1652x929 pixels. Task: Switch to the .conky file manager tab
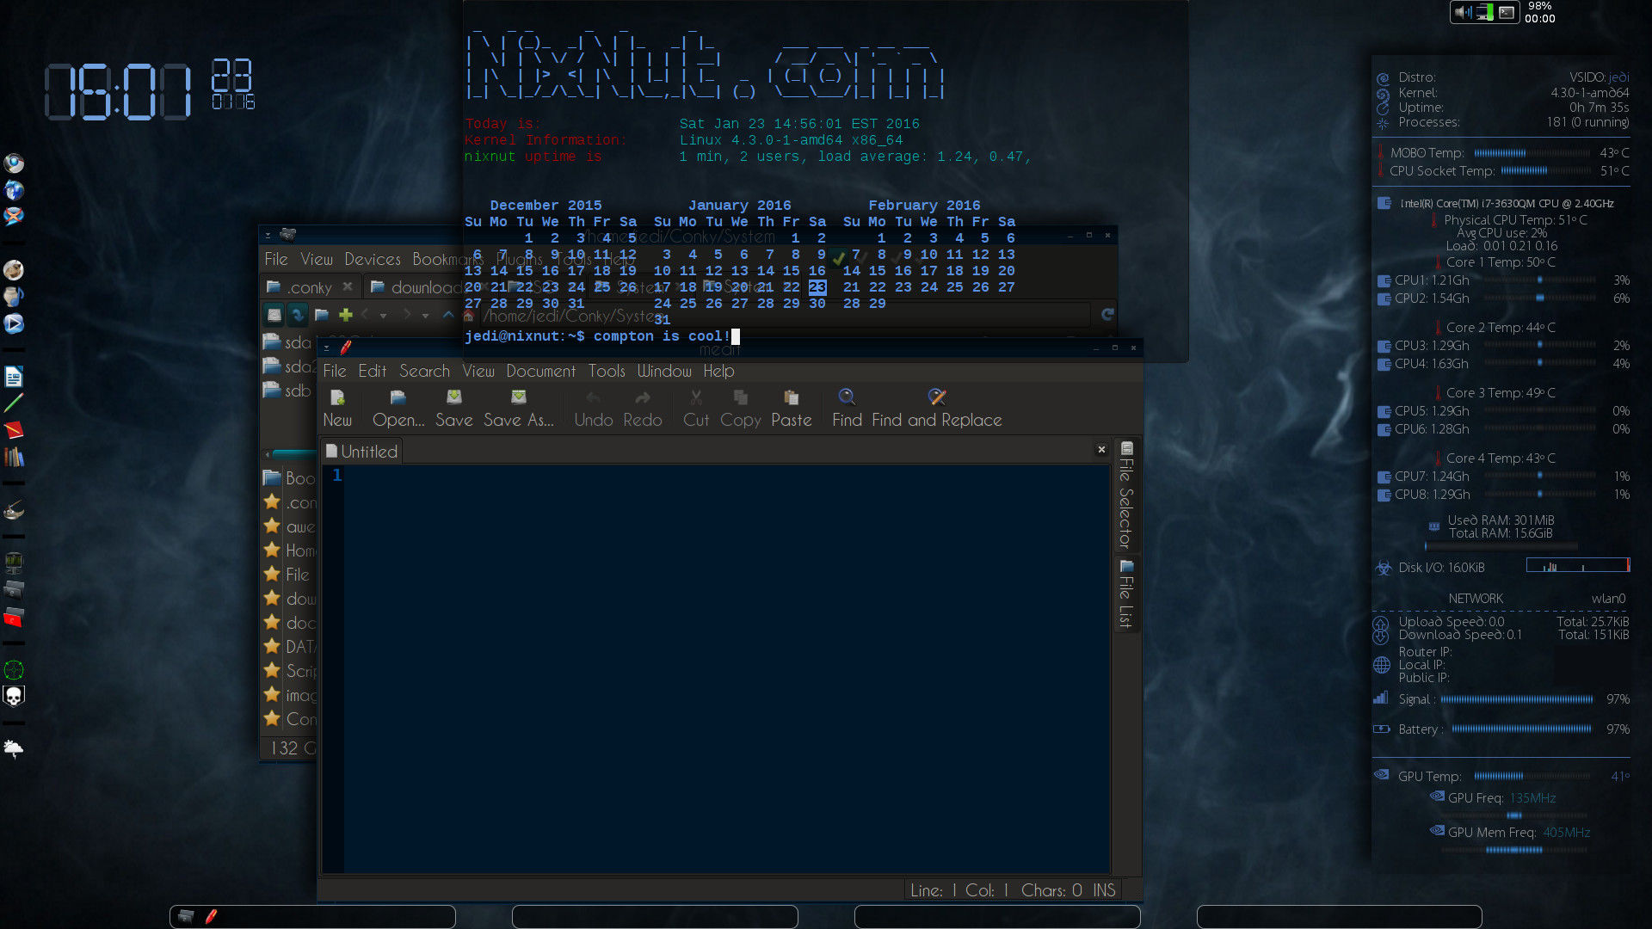pos(310,287)
